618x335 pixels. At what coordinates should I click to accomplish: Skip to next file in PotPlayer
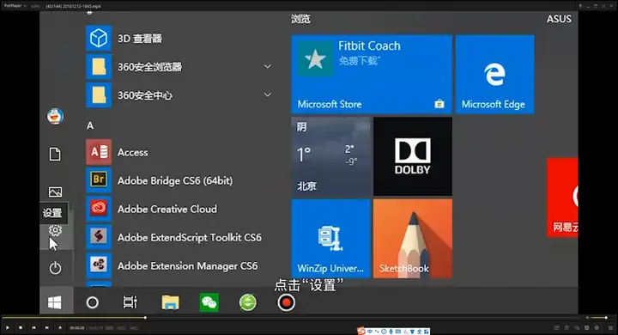point(47,327)
